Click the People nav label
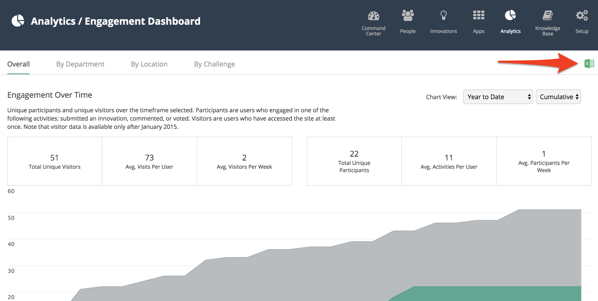 pos(408,31)
